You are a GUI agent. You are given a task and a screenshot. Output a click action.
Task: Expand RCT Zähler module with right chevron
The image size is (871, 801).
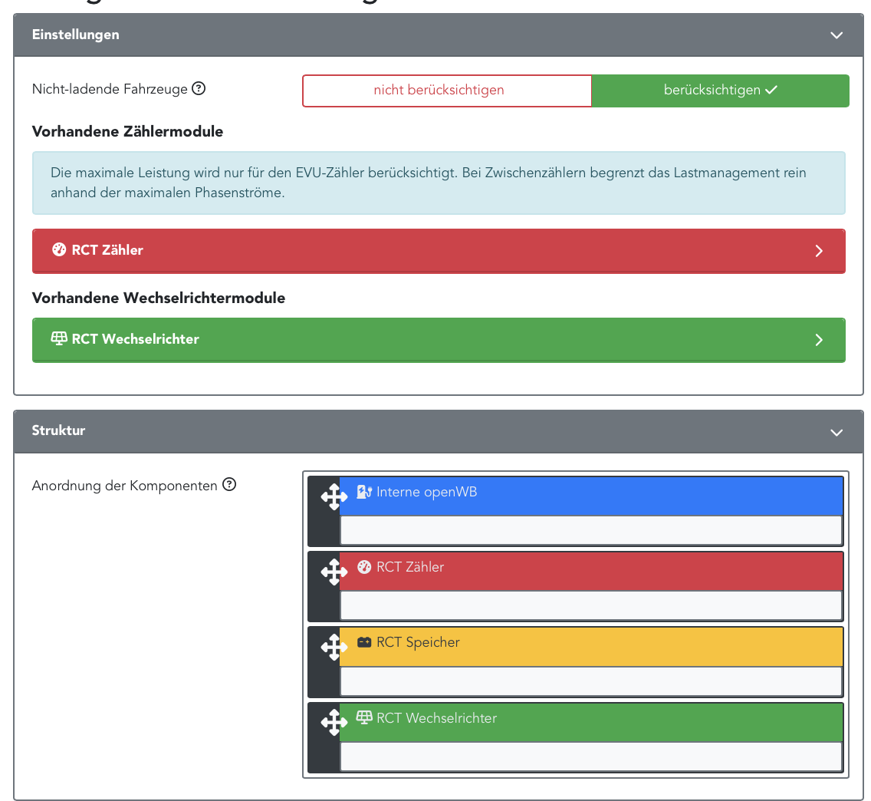[x=819, y=251]
